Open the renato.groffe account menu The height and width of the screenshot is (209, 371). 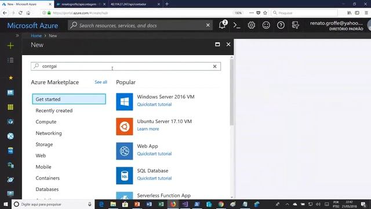click(336, 26)
